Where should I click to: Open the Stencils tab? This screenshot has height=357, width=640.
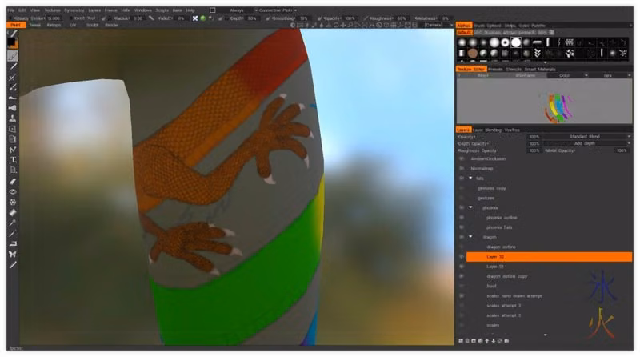[514, 70]
